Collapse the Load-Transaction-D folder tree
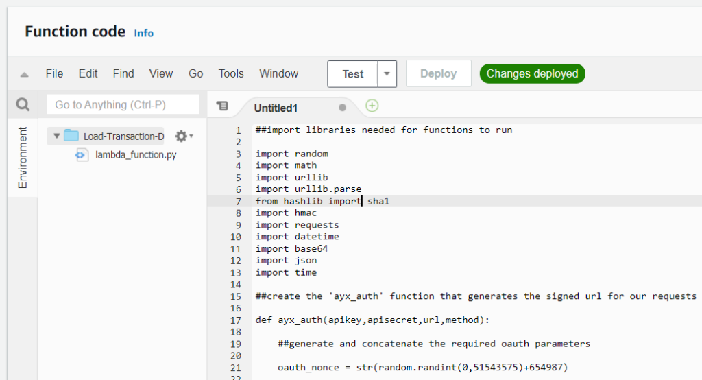 point(56,136)
